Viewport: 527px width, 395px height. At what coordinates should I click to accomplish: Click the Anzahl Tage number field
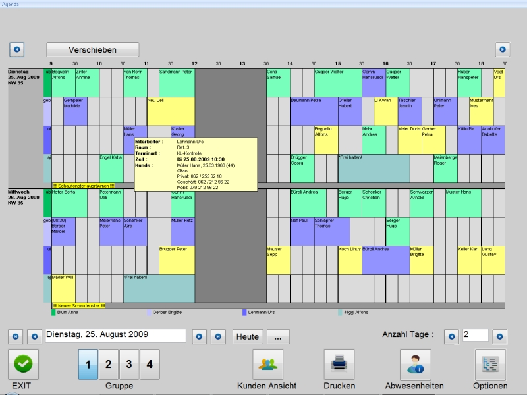[475, 335]
